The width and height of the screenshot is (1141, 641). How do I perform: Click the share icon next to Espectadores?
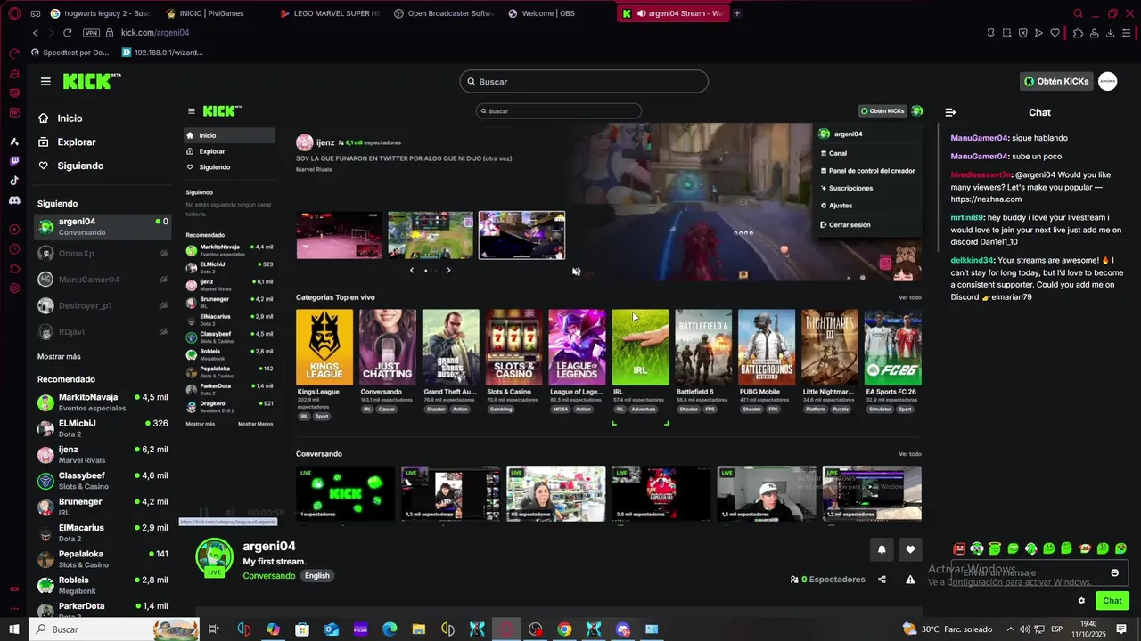(882, 580)
